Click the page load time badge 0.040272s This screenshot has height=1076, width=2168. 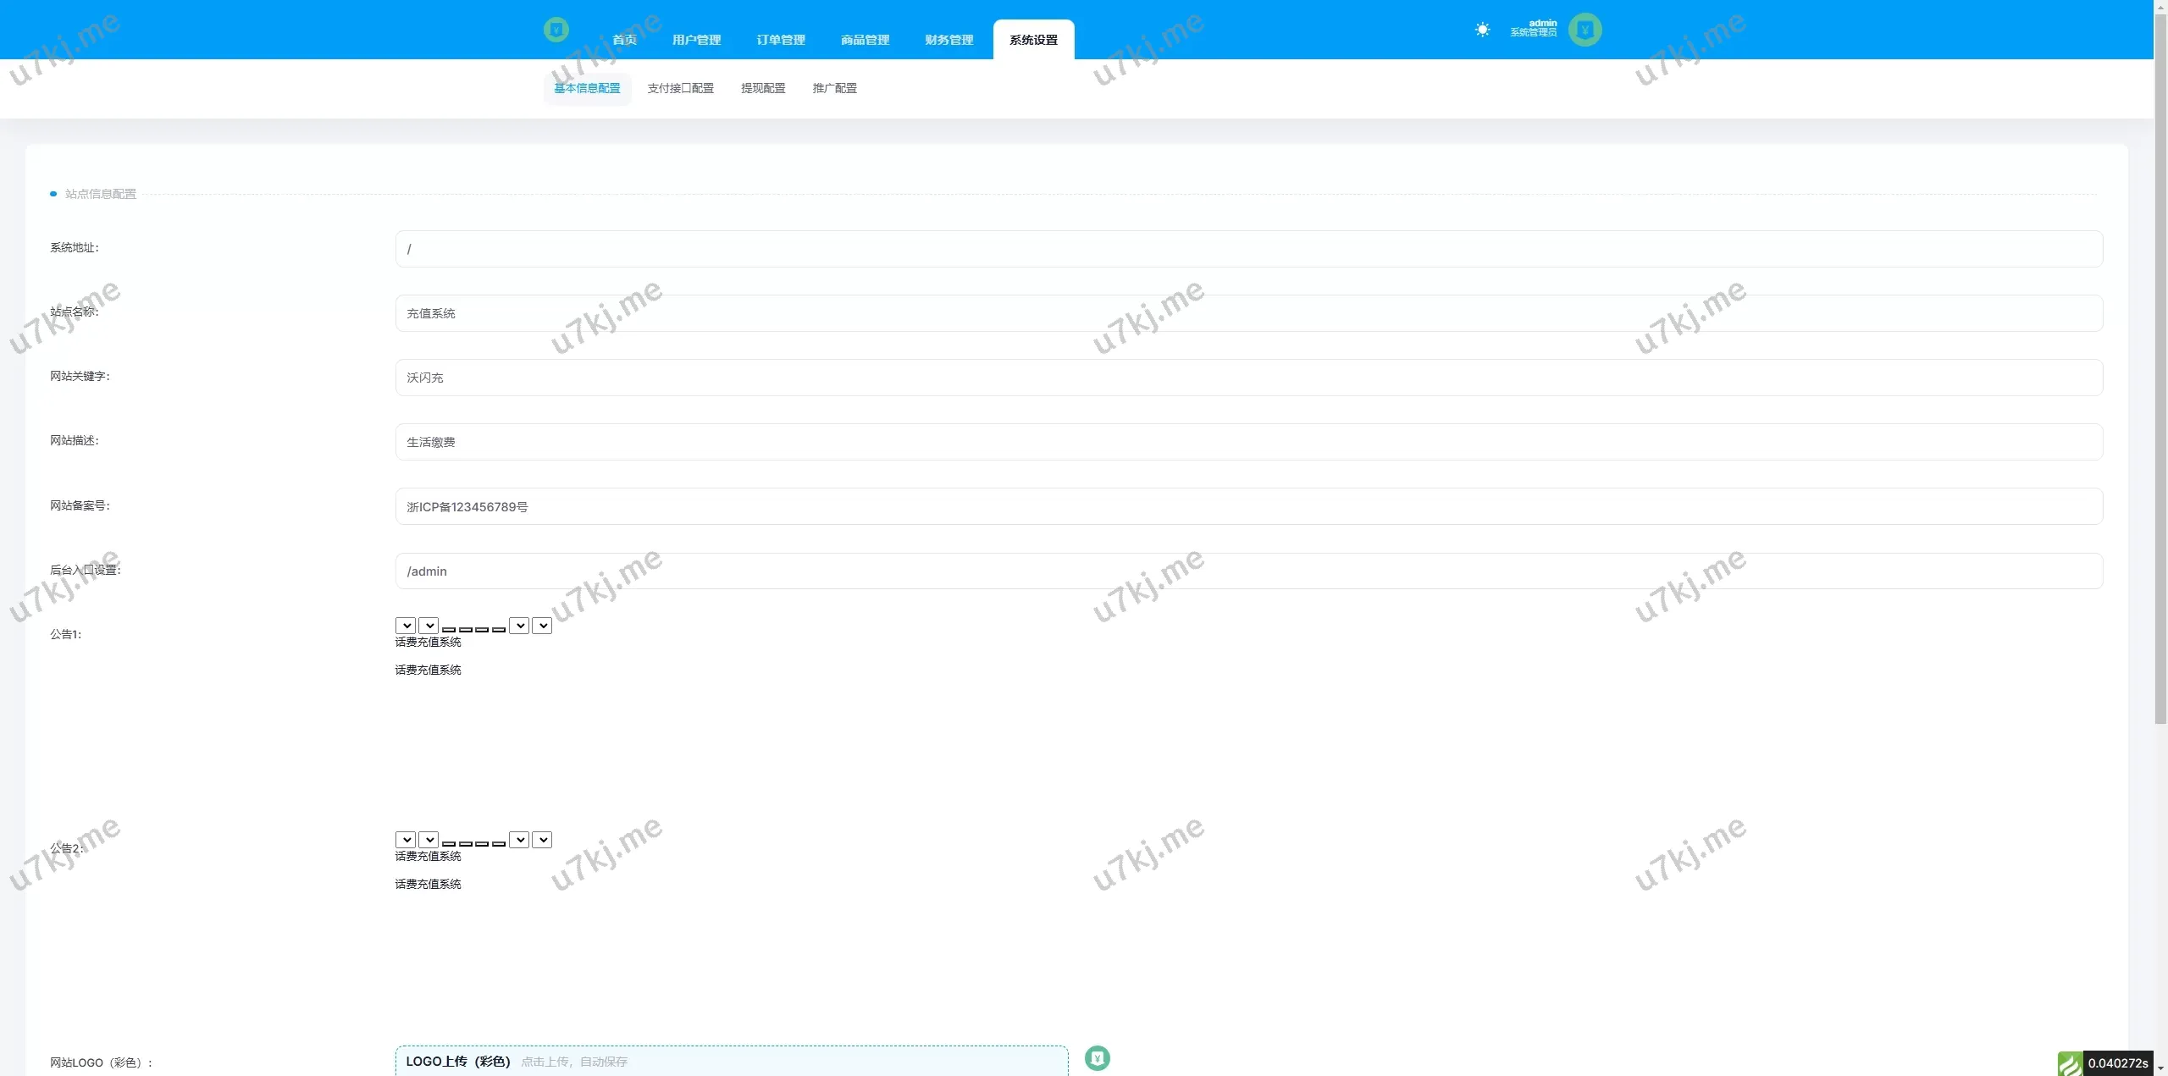pos(2117,1063)
